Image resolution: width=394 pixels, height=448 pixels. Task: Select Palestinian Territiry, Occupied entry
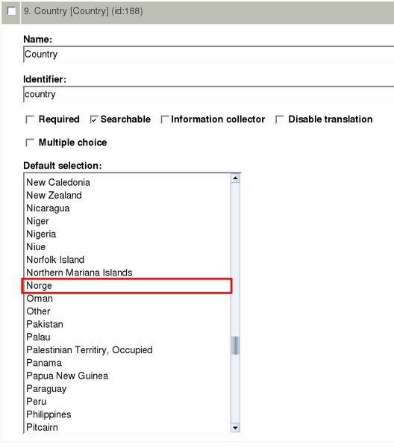coord(128,350)
